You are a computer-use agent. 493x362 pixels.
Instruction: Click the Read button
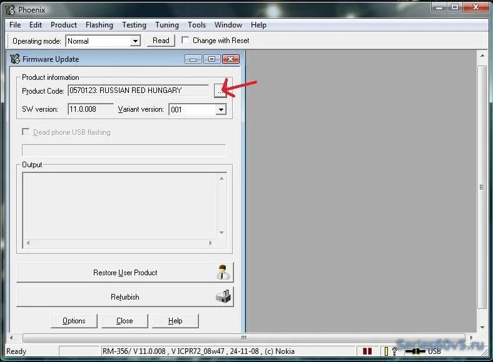(161, 41)
